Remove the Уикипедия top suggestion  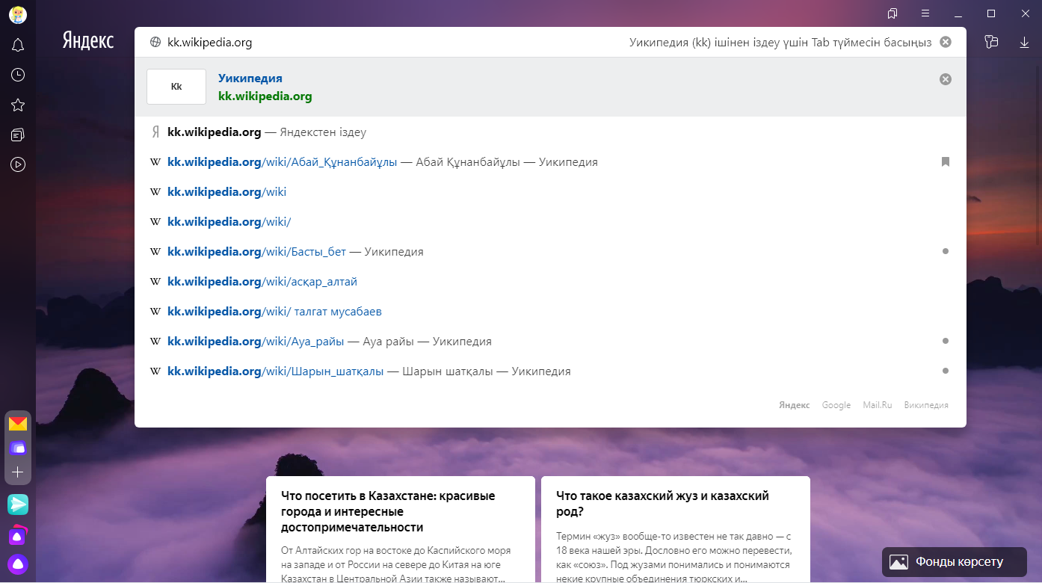(946, 79)
